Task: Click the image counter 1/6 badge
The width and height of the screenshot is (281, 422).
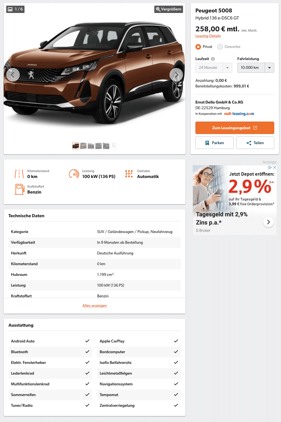Action: (15, 9)
